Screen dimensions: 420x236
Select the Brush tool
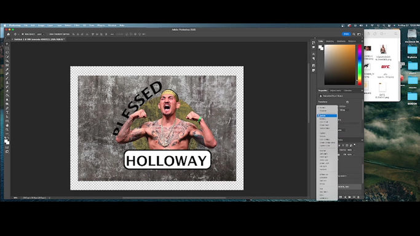[7, 78]
